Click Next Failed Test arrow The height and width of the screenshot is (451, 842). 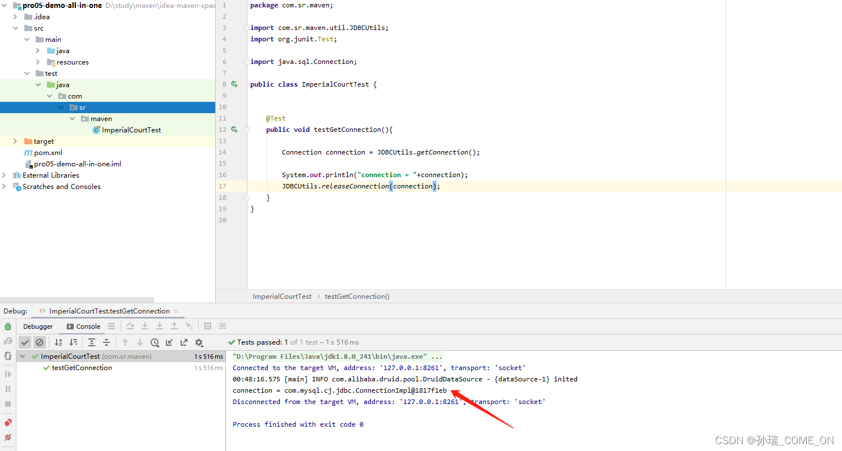[140, 342]
